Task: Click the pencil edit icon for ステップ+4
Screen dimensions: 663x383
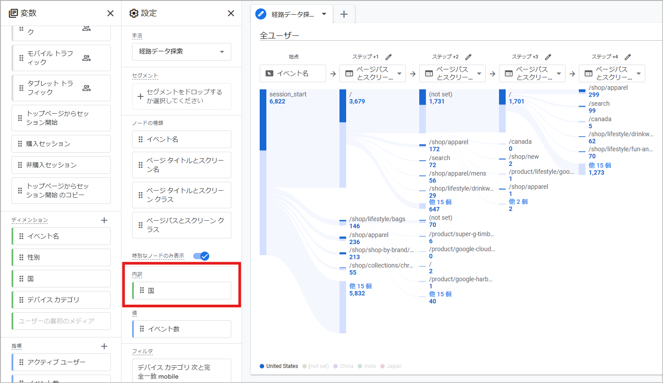Action: click(x=628, y=57)
